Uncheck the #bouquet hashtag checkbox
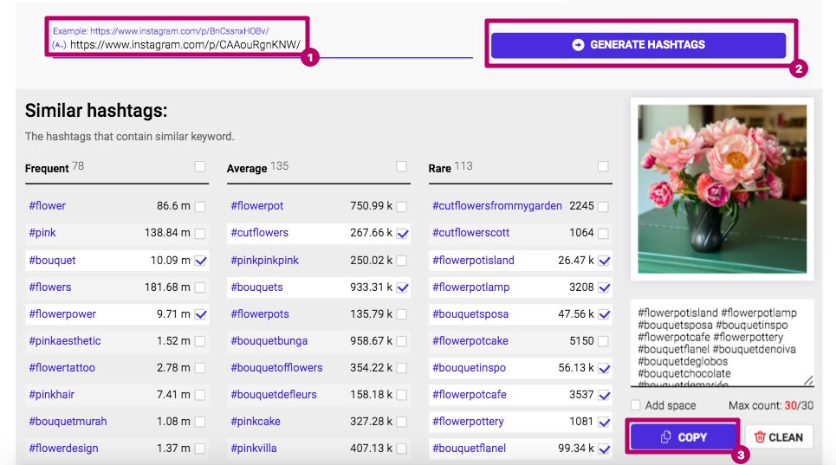This screenshot has height=465, width=836. 201,260
